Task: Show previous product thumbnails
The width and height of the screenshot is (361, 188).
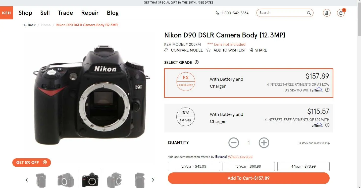Action: click(27, 180)
